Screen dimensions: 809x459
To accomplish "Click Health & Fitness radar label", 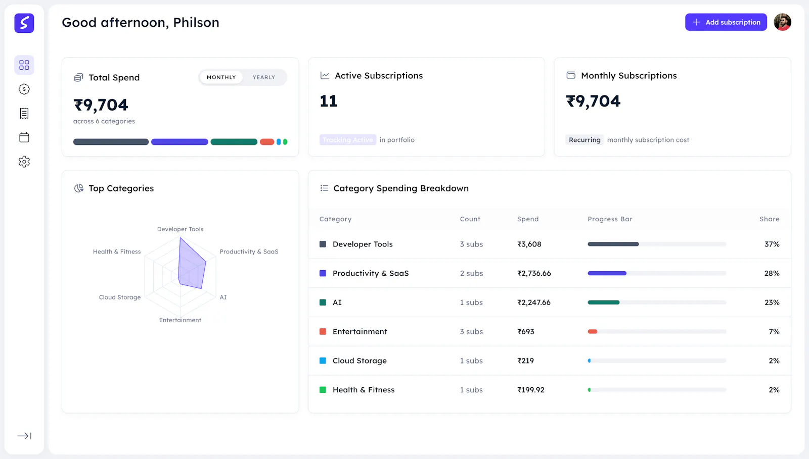I will pos(117,251).
